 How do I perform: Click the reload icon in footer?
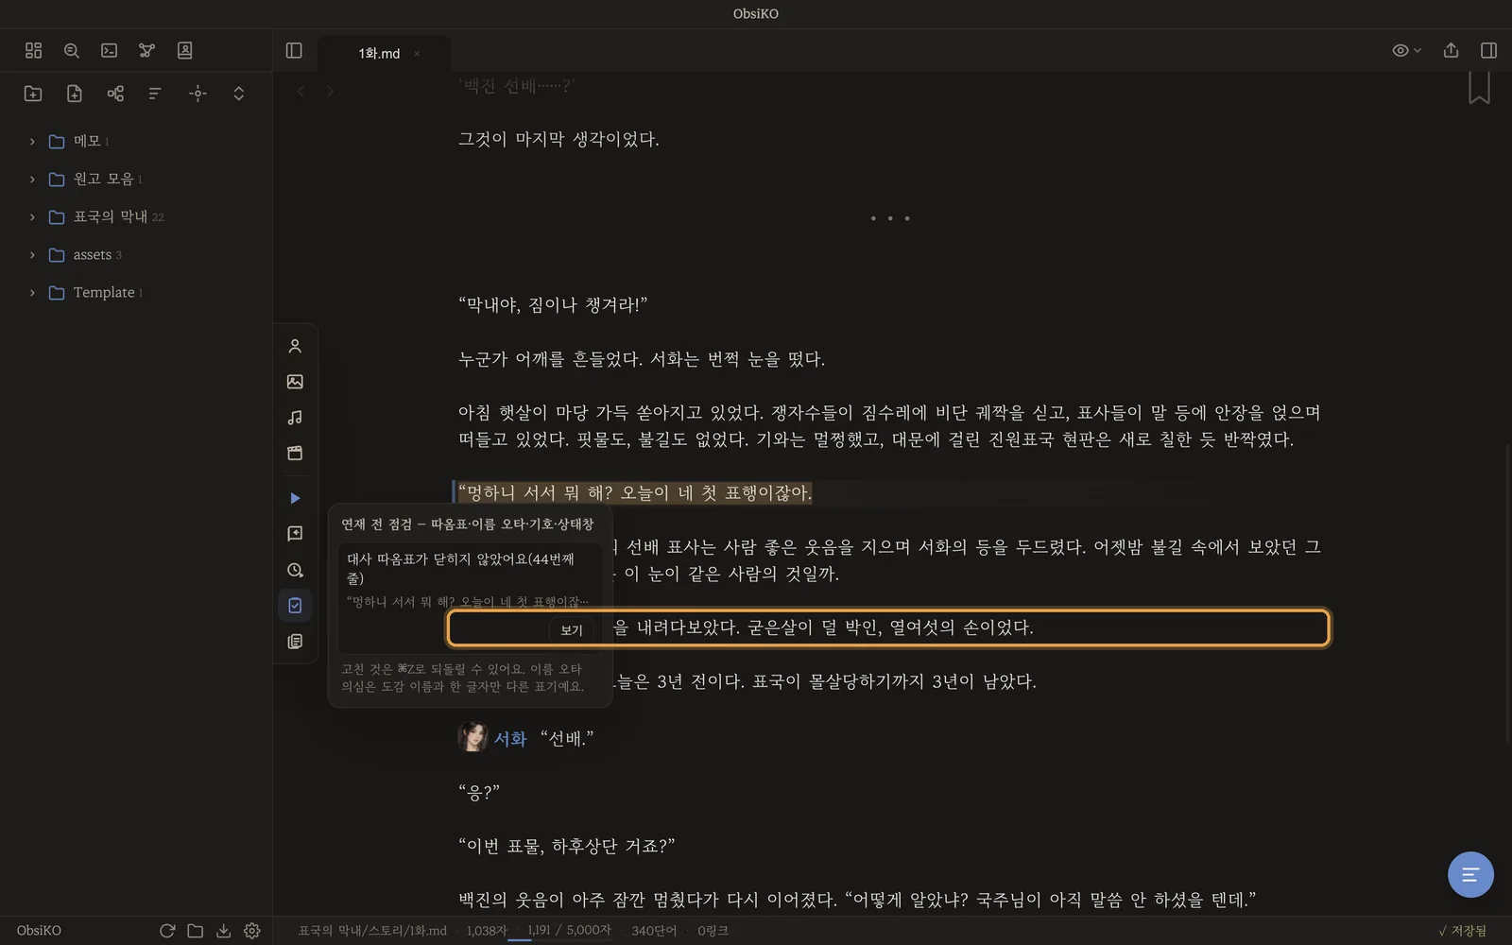[167, 931]
